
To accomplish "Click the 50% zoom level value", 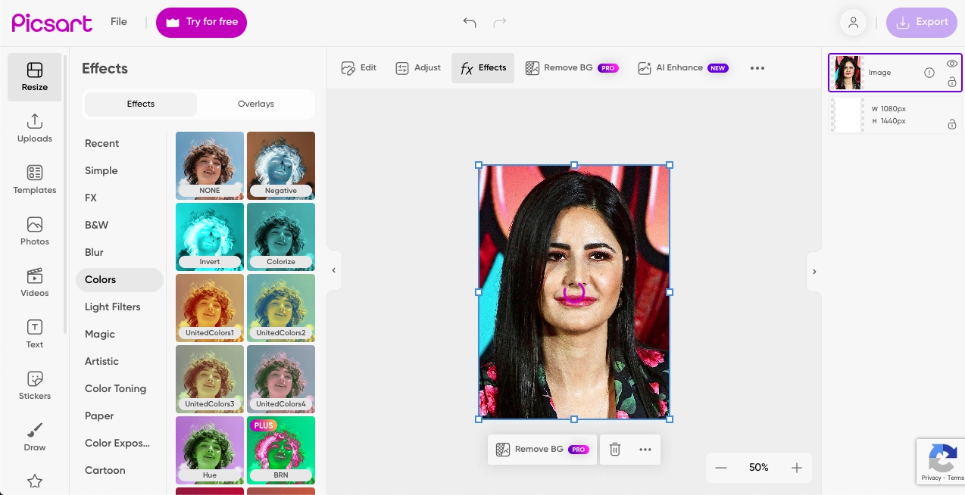I will click(x=759, y=468).
